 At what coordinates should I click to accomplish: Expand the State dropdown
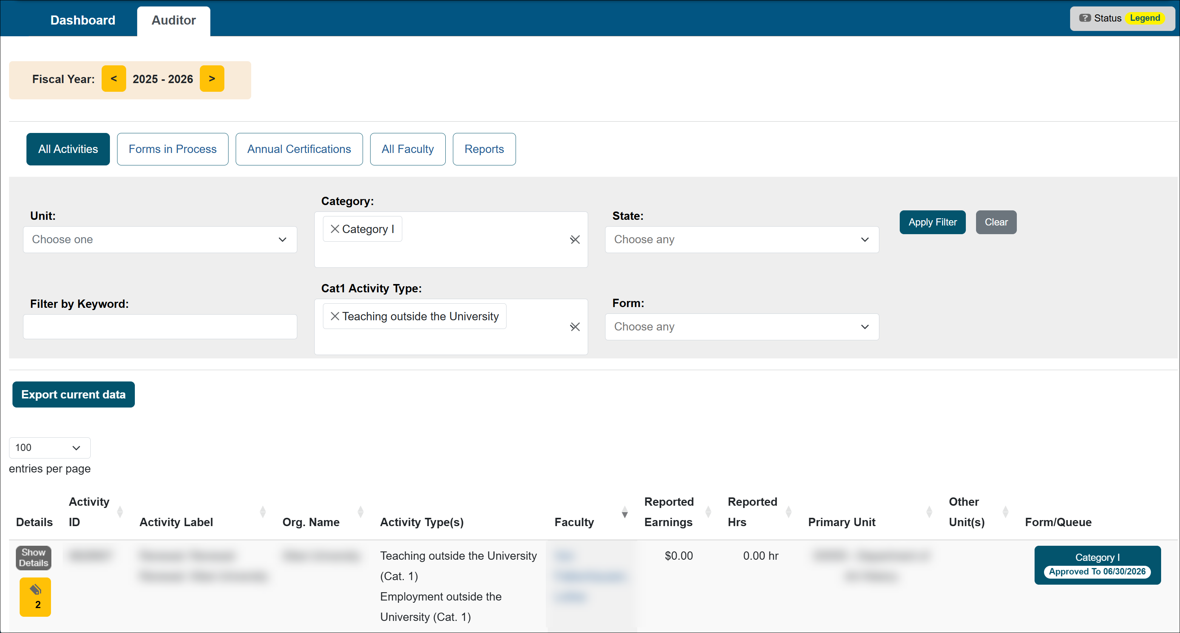pos(741,239)
